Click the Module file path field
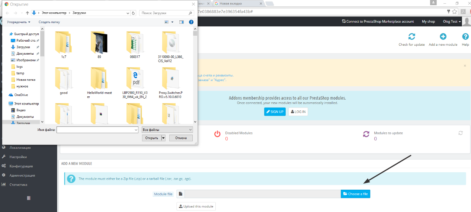This screenshot has width=471, height=212. [x=263, y=194]
